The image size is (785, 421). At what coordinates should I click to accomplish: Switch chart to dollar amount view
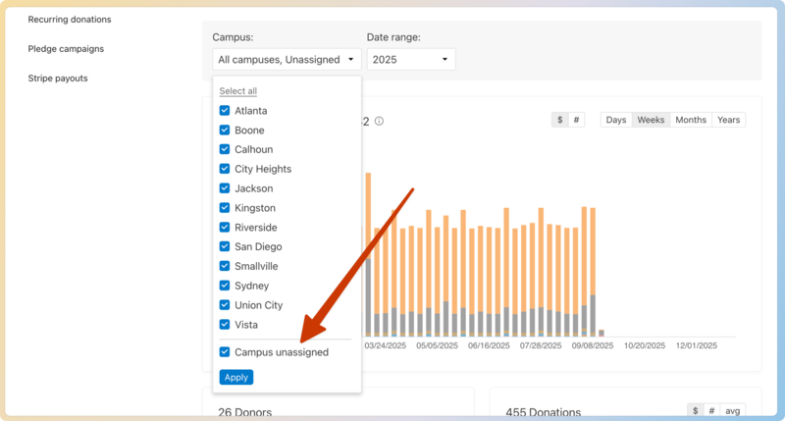(x=559, y=120)
